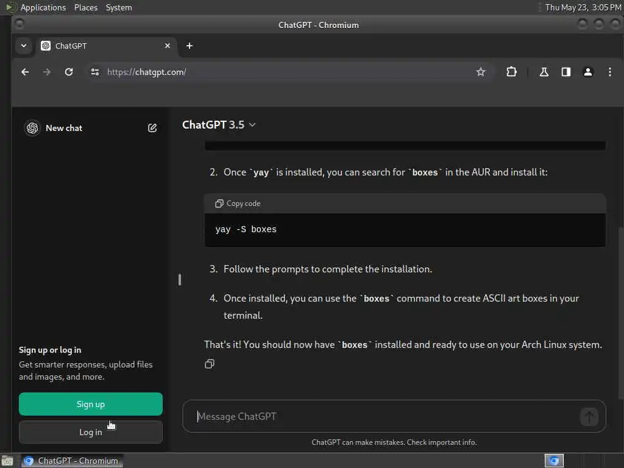
Task: Open the browser profile icon
Action: tap(588, 72)
